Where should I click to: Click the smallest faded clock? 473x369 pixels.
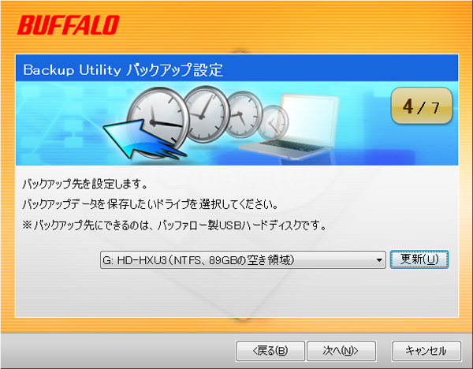pyautogui.click(x=274, y=121)
